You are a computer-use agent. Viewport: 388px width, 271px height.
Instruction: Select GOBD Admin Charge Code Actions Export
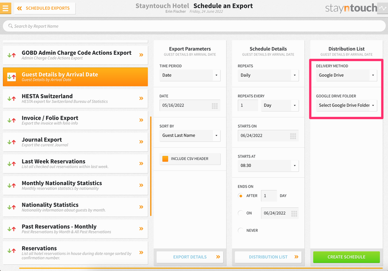tap(75, 55)
